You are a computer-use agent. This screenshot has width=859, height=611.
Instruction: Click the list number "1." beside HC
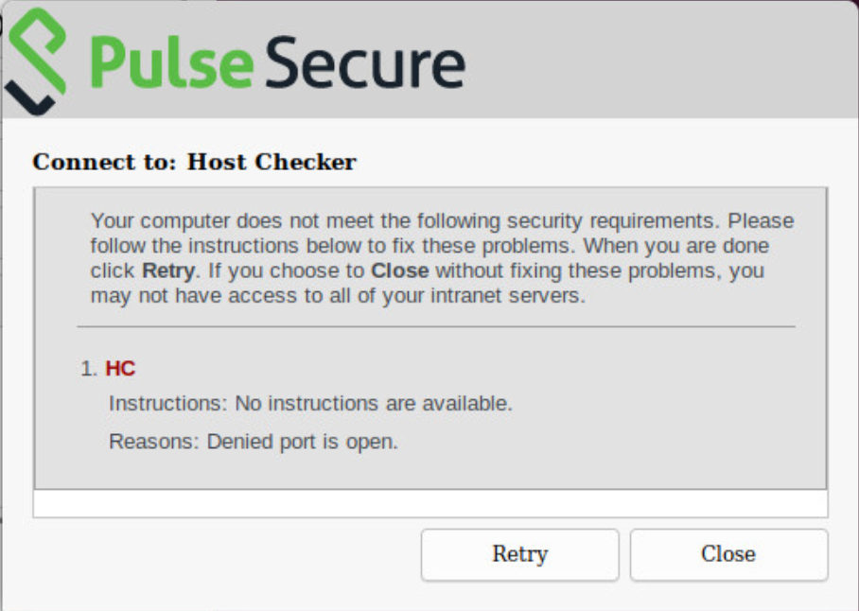click(89, 369)
